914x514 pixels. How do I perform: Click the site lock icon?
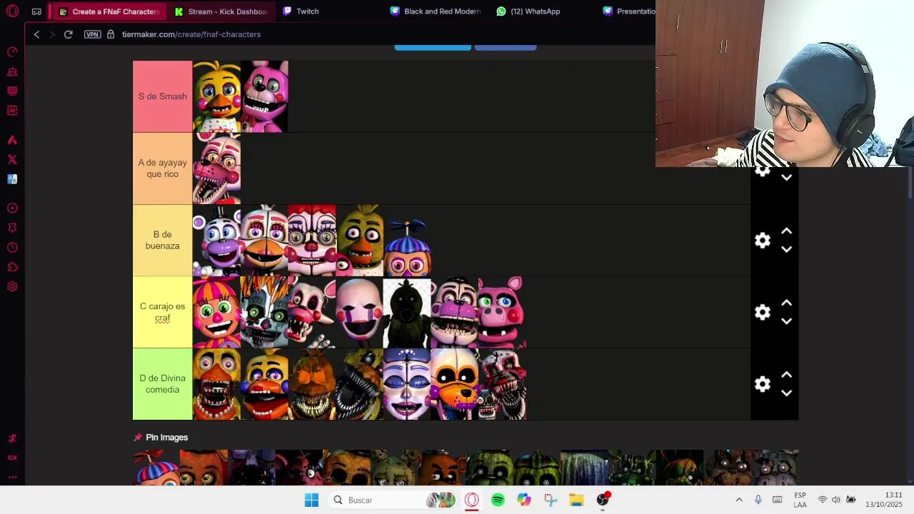pos(111,34)
